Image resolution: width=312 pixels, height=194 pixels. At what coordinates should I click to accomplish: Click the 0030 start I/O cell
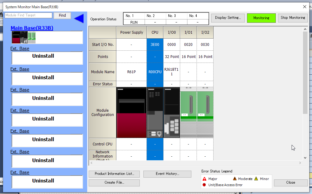click(205, 45)
